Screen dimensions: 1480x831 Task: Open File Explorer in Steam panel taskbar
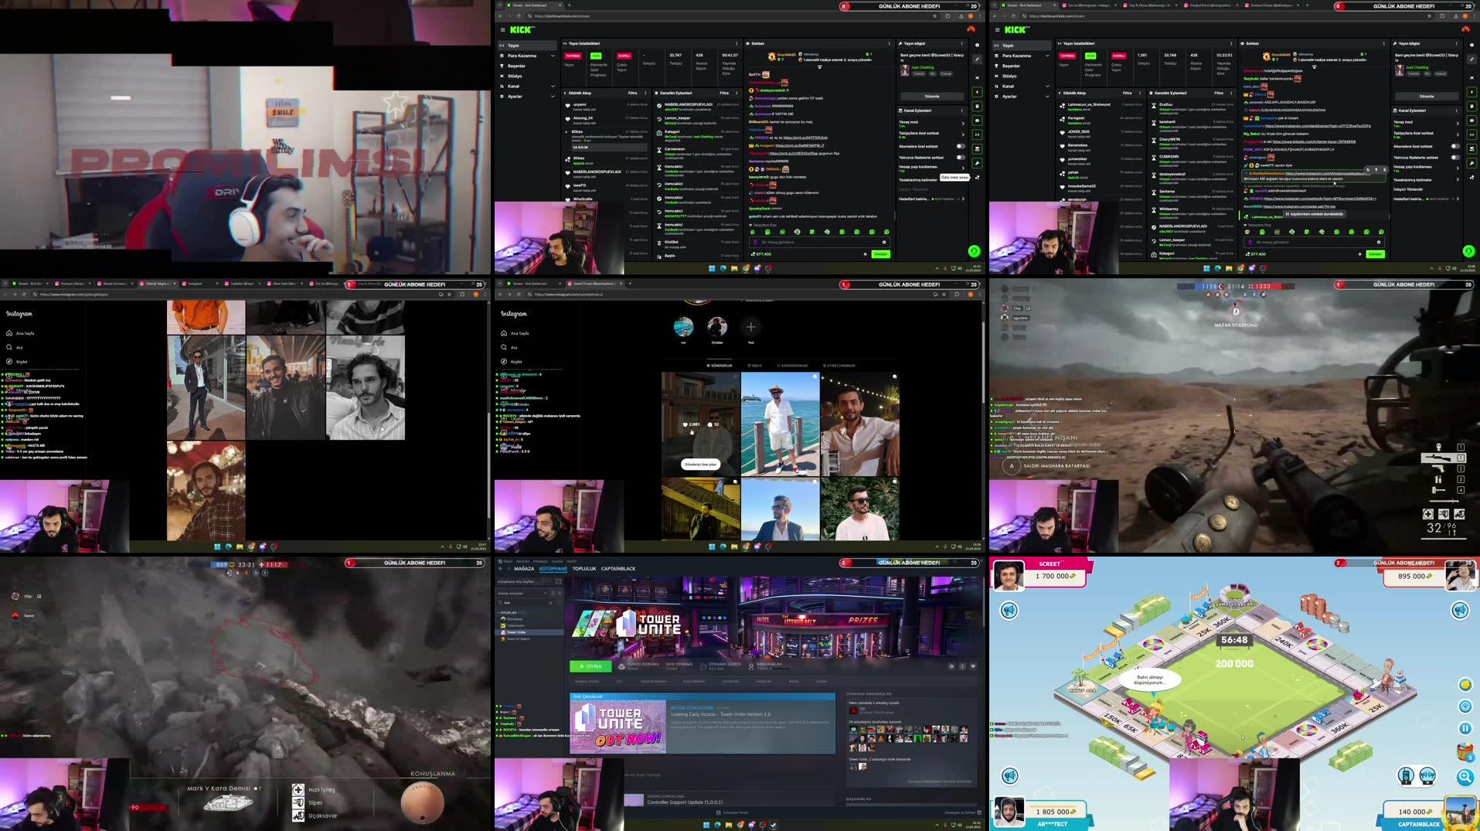coord(729,825)
